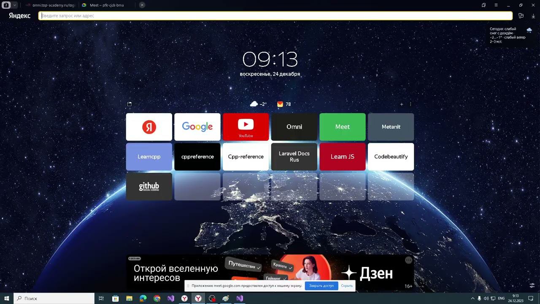Screen dimensions: 540x304
Task: Open the weather forecast widget in the corner
Action: 510,35
